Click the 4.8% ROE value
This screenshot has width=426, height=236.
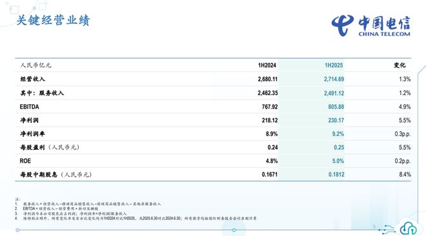272,161
